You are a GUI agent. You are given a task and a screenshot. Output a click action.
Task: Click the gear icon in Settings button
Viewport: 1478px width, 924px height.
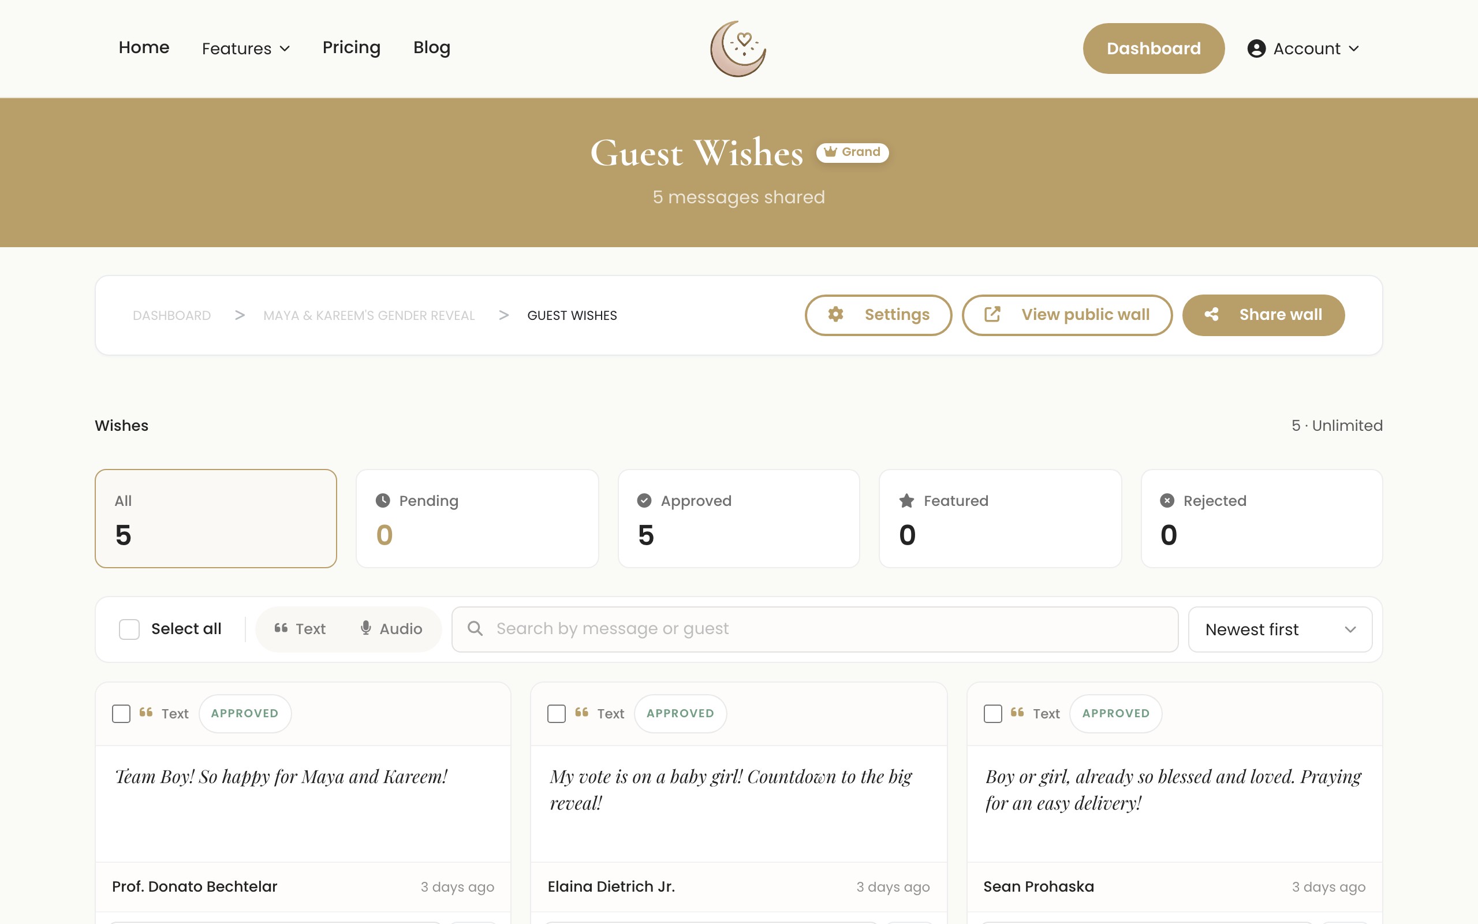coord(835,315)
